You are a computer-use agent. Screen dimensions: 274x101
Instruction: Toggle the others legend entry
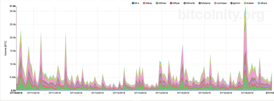262,3
